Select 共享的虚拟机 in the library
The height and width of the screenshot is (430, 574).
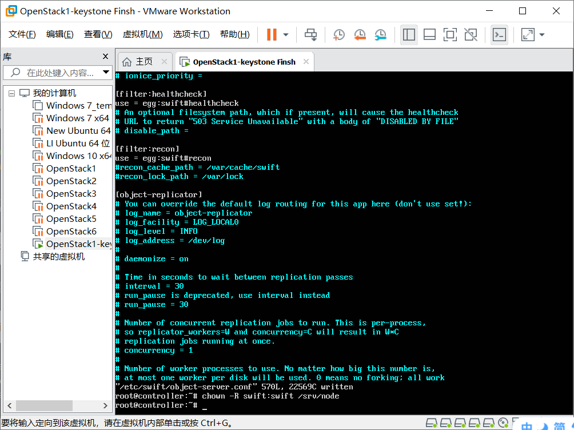click(x=59, y=256)
